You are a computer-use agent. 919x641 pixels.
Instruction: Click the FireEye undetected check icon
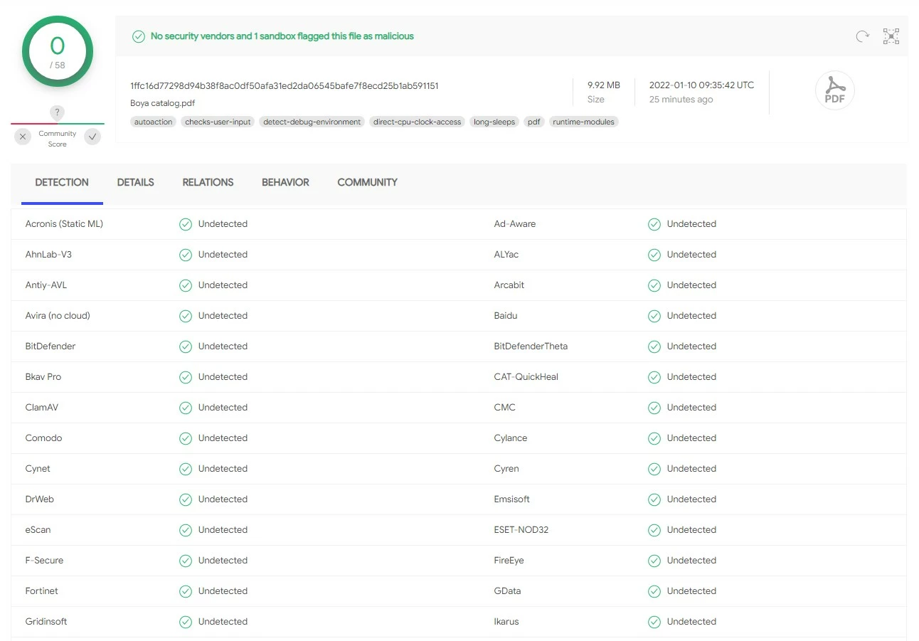[x=654, y=561]
